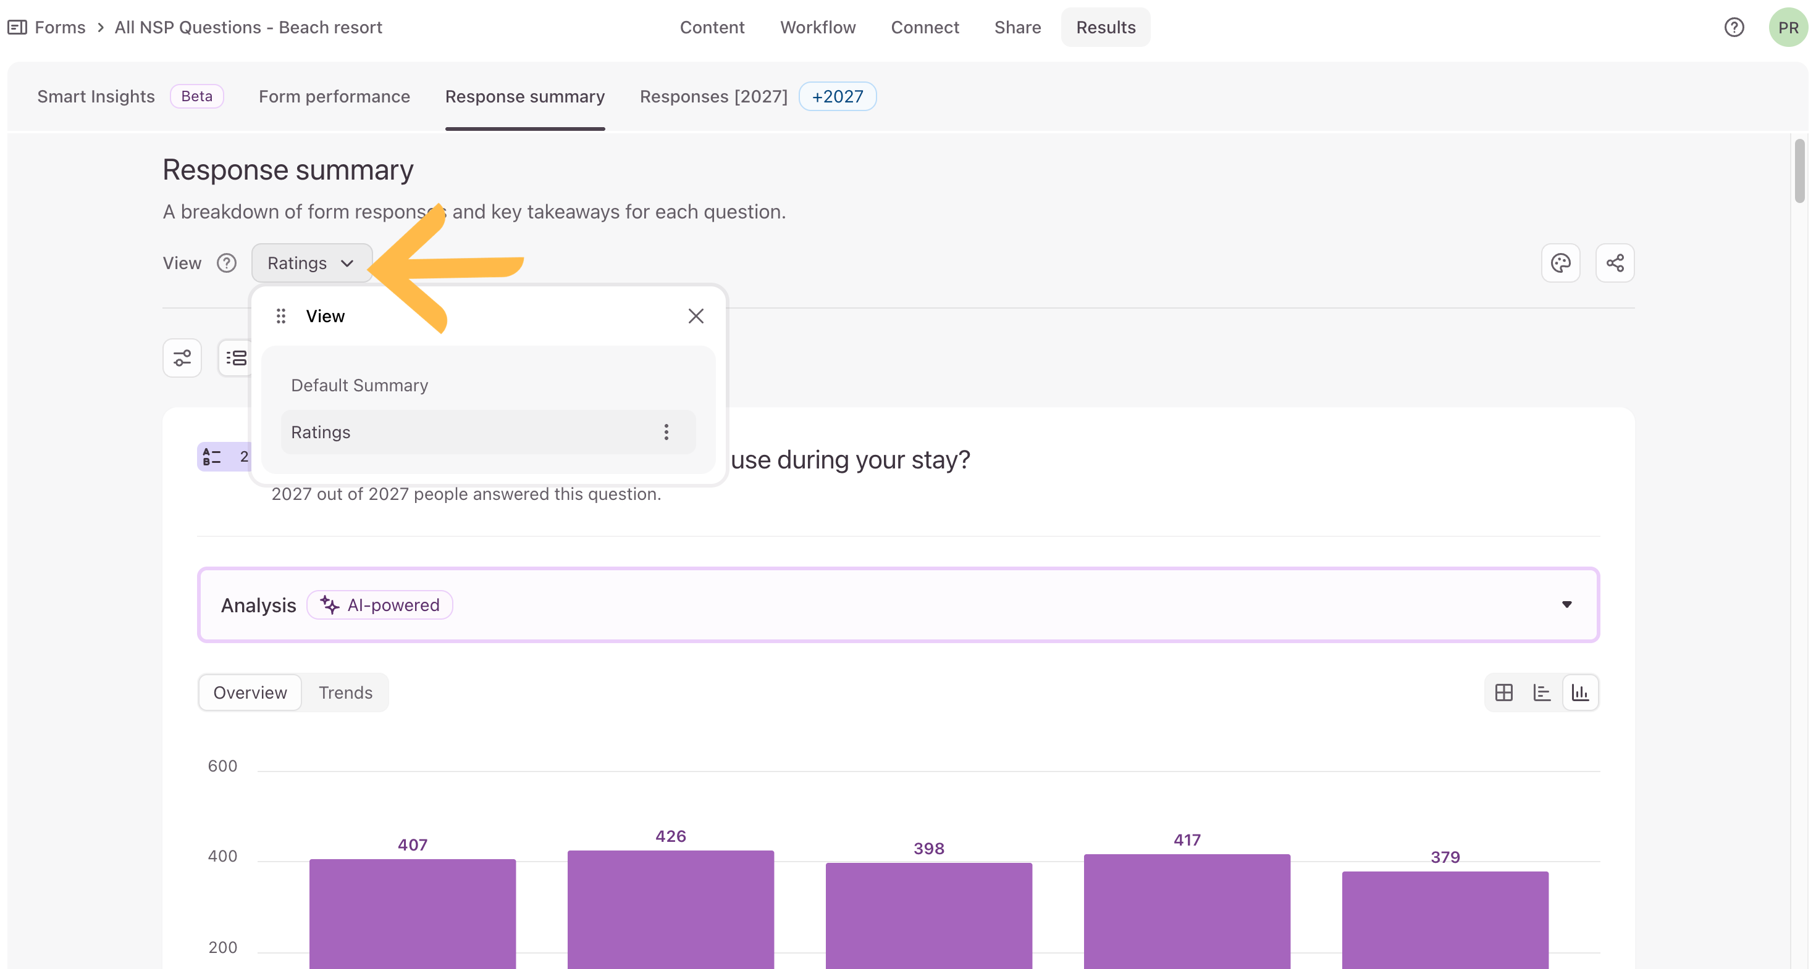
Task: Click the All NSP Questions - Beach resort title
Action: [x=248, y=27]
